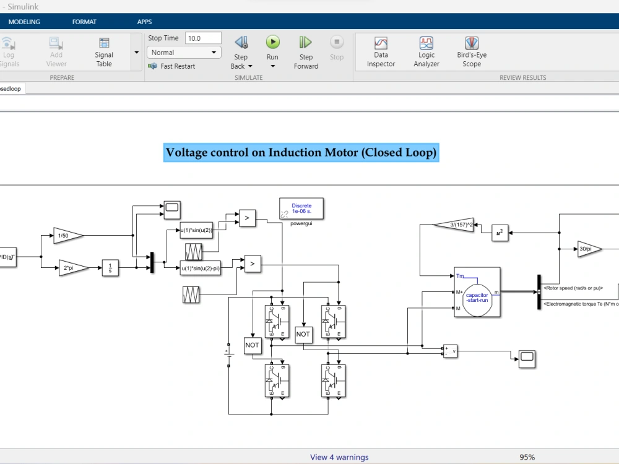Select the Step Back icon
This screenshot has height=464, width=619.
click(x=241, y=43)
